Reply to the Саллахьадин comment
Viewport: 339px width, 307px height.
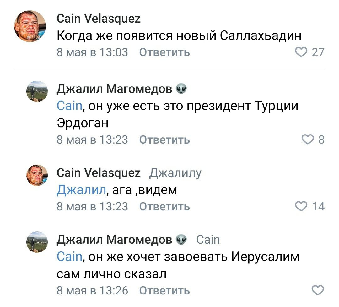click(164, 52)
